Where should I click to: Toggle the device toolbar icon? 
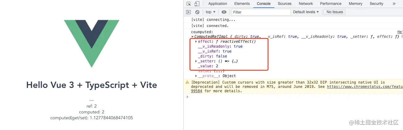tap(197, 4)
